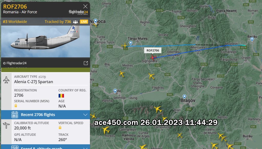Click the Recent flights calendar icon
262x149 pixels.
click(x=15, y=114)
